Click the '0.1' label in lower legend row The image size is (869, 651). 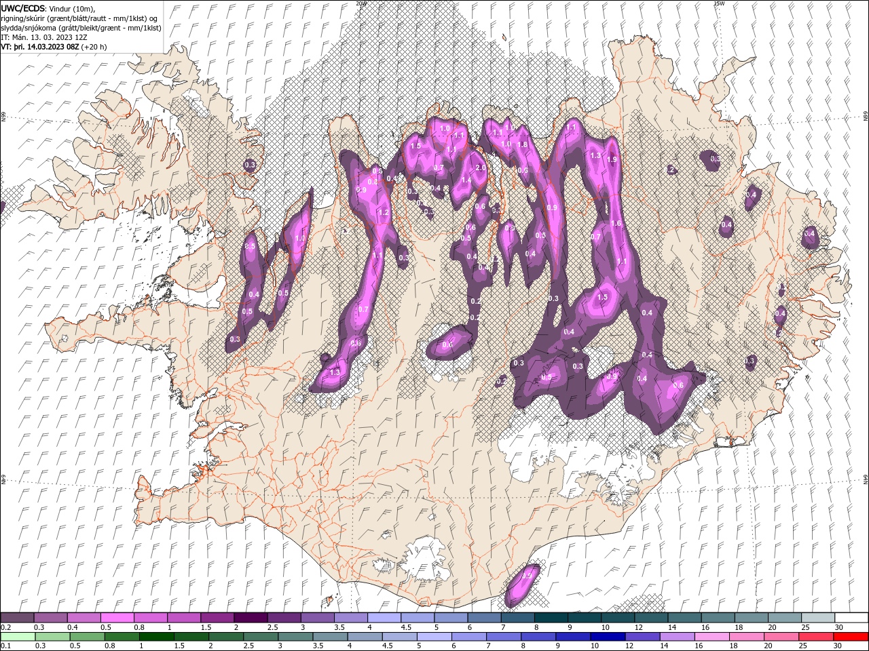coord(6,646)
